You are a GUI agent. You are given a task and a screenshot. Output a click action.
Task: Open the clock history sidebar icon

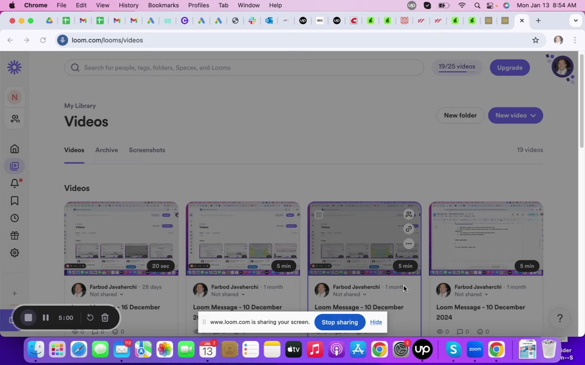click(x=15, y=218)
